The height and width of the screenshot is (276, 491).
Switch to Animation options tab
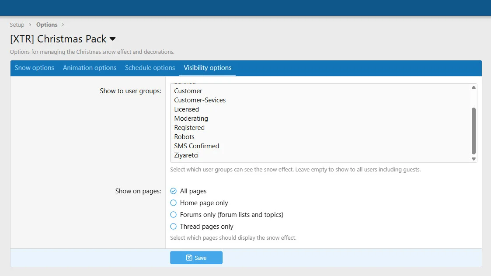90,68
